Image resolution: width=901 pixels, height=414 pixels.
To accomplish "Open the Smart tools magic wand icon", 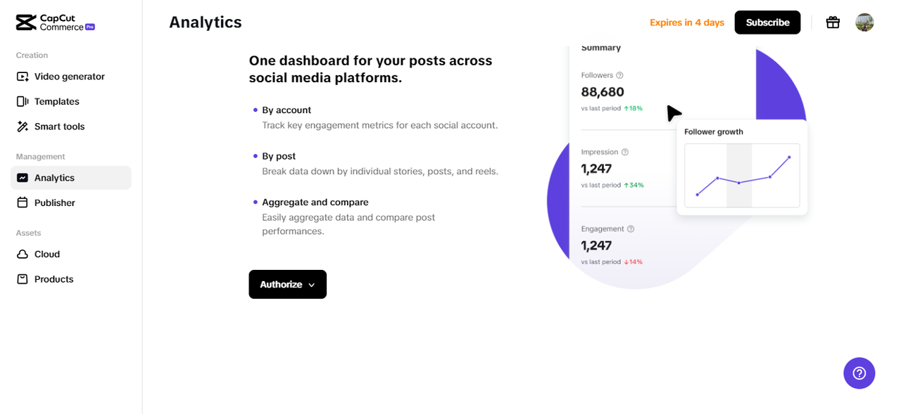I will point(23,127).
